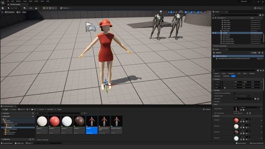Open the Cmd console type dropdown
This screenshot has width=265, height=149.
(x=29, y=143)
